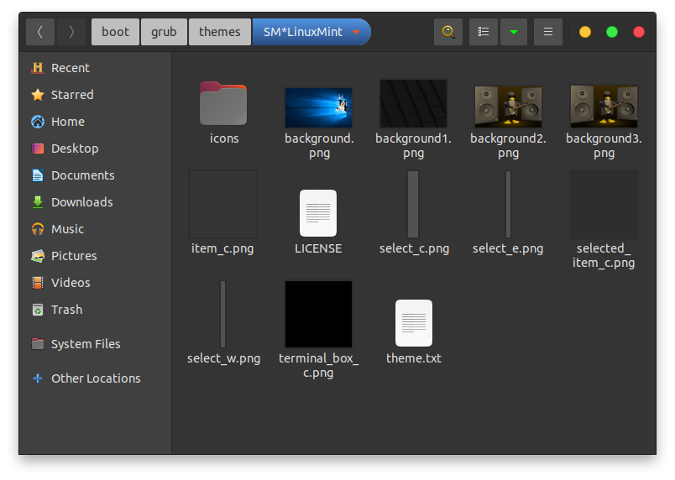Screen dimensions: 675x480
Task: Open the search magnifier tool
Action: pyautogui.click(x=448, y=32)
